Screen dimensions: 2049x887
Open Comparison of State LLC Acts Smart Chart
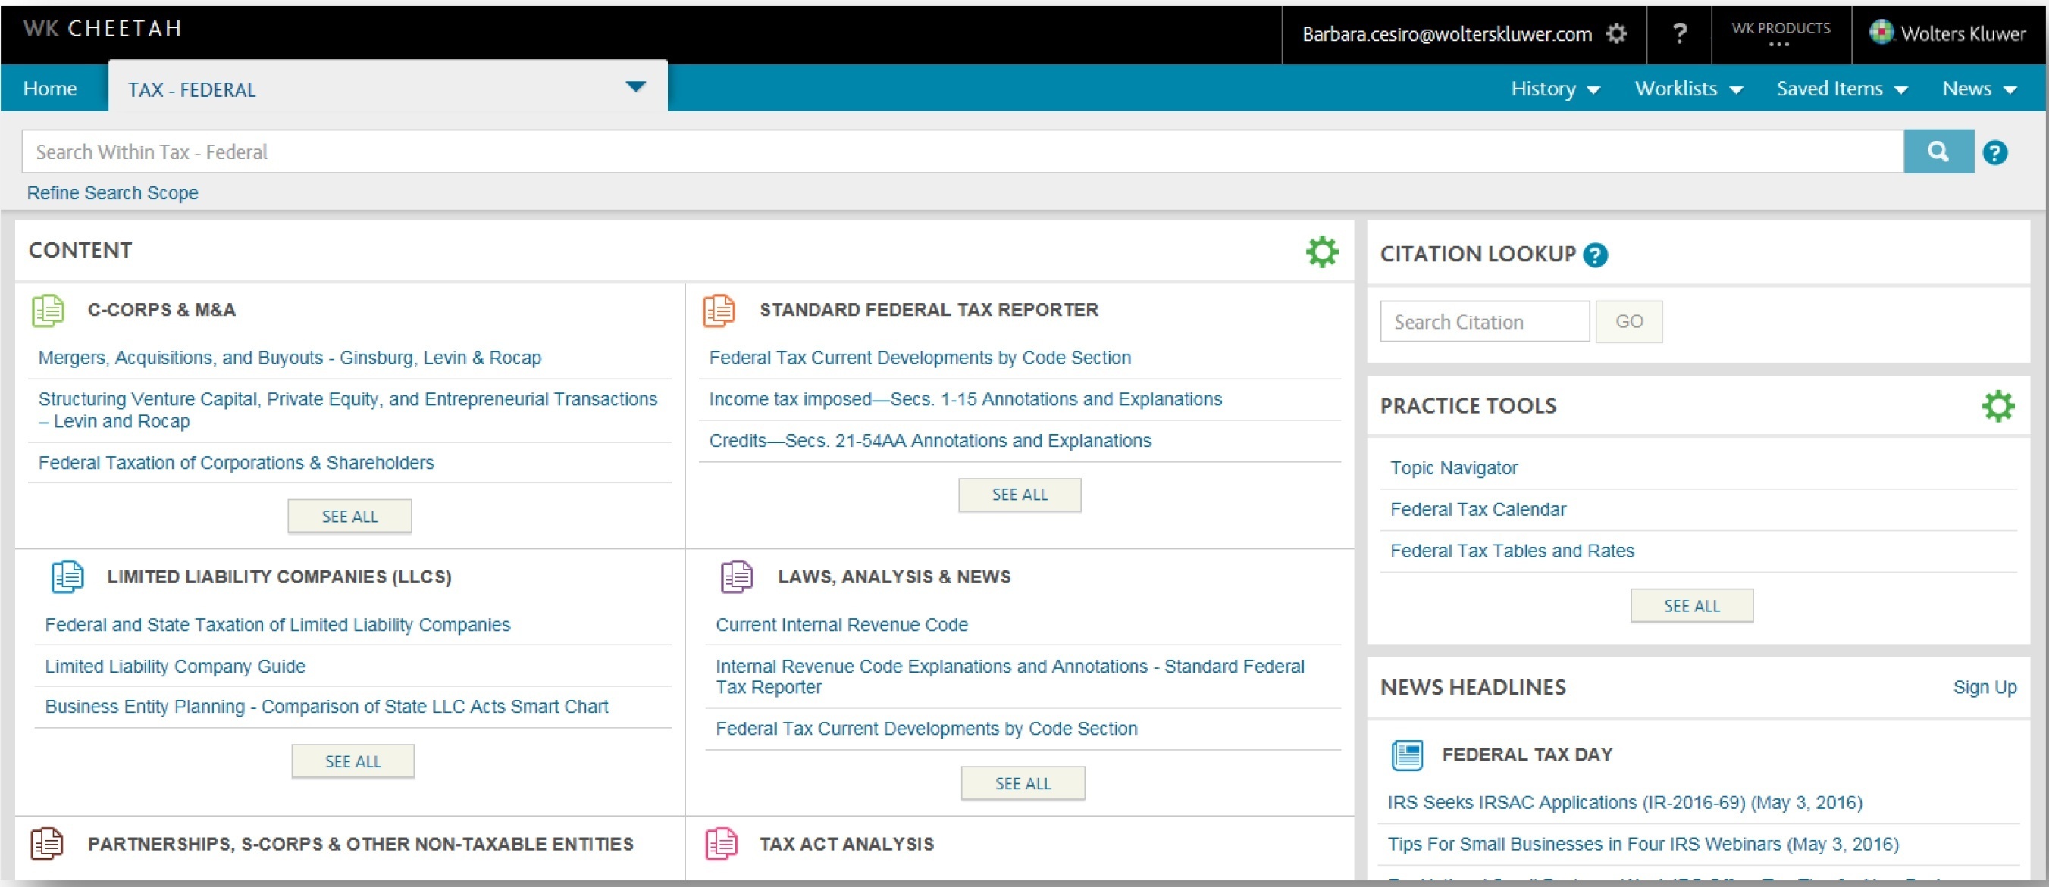click(x=326, y=707)
